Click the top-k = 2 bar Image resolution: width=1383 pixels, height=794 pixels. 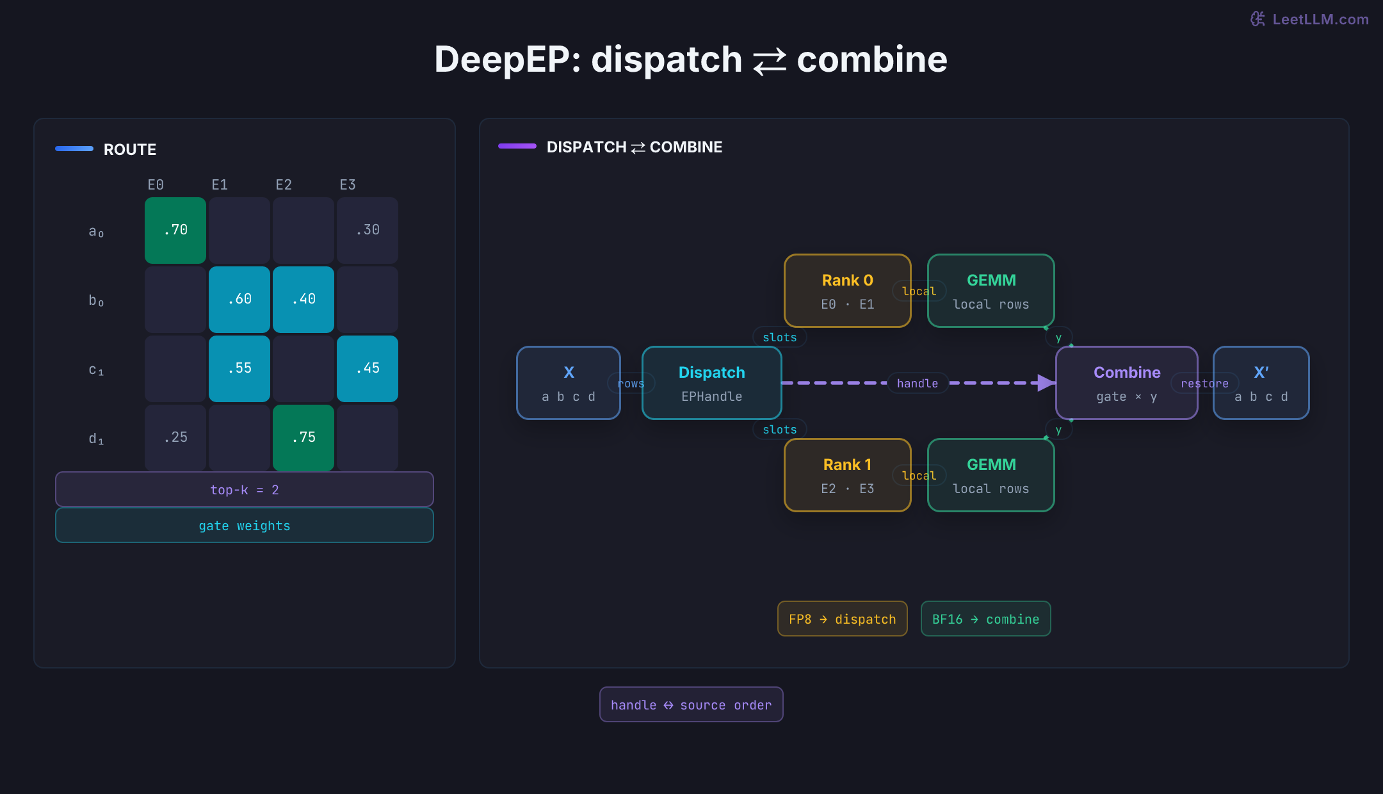click(245, 490)
